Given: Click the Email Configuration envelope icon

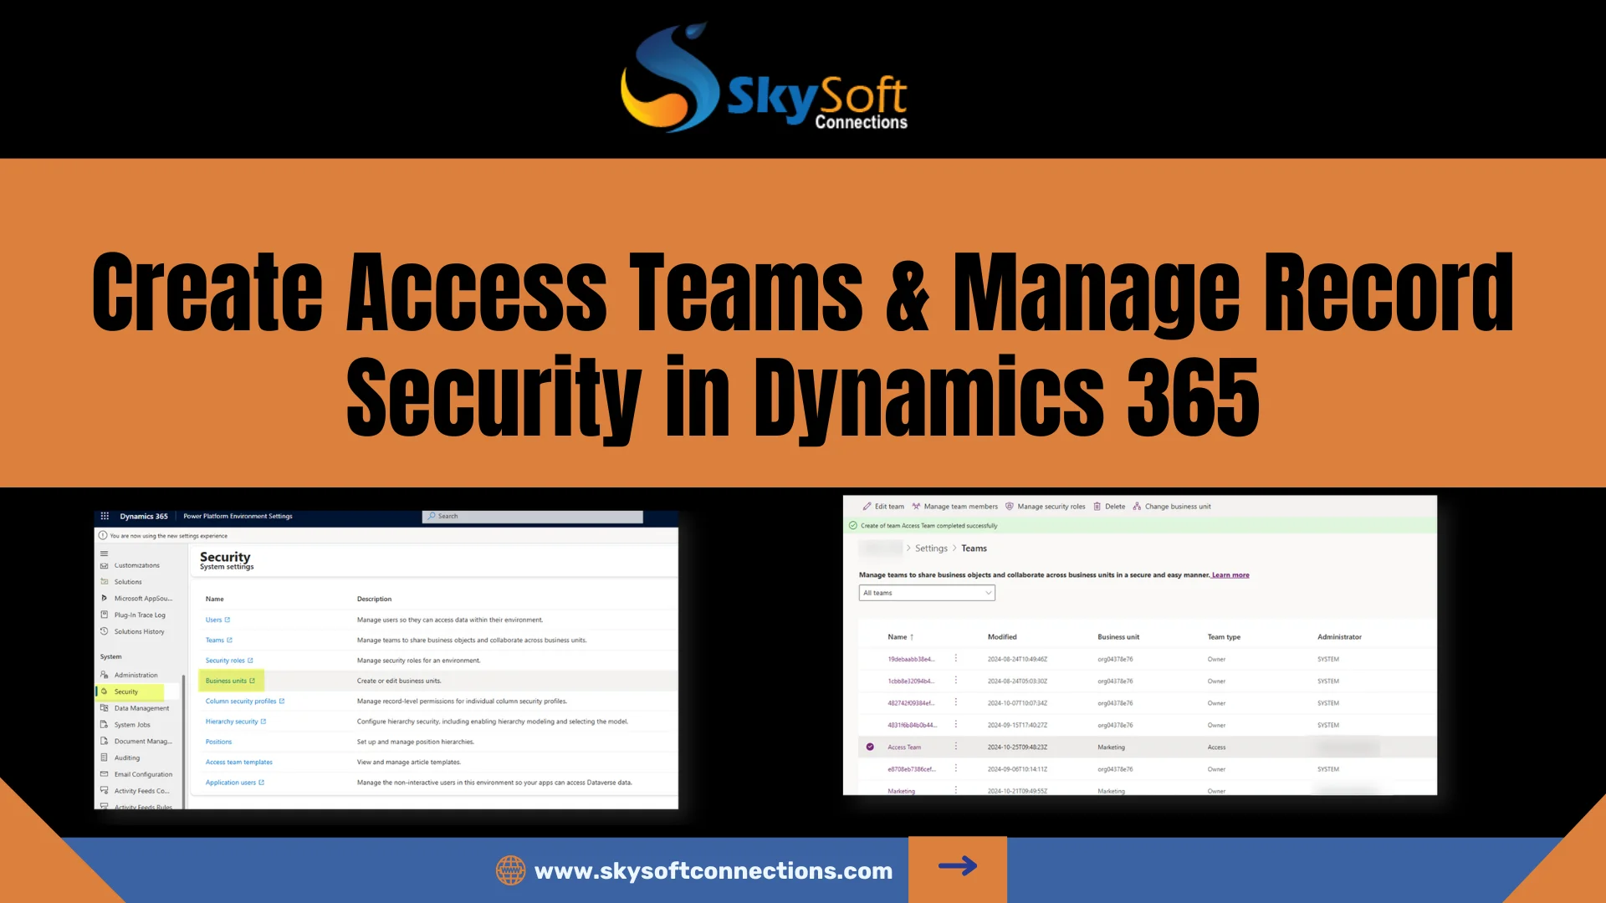Looking at the screenshot, I should pyautogui.click(x=105, y=774).
